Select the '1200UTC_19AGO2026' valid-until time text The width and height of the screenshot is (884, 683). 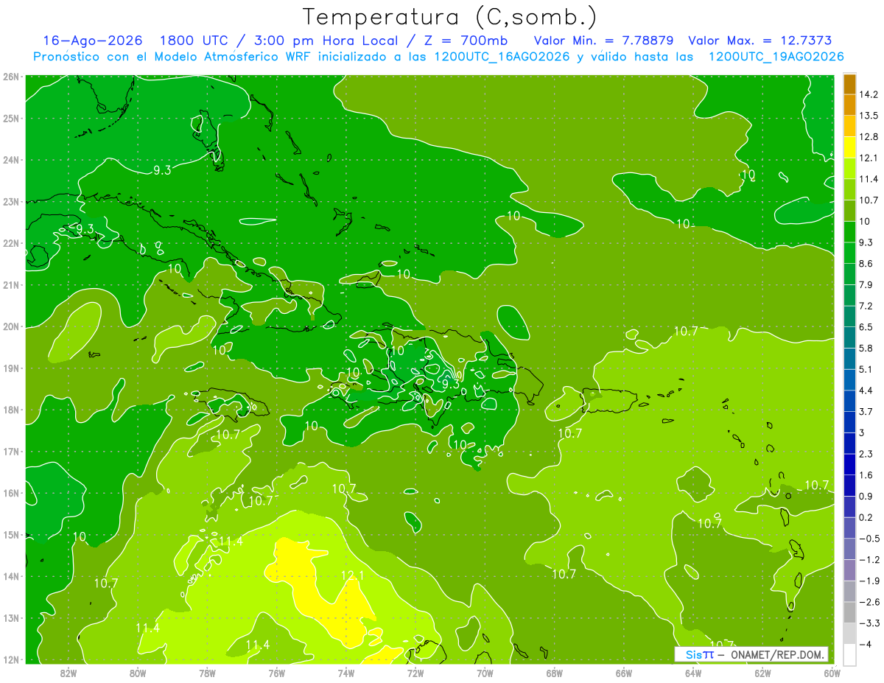point(776,57)
